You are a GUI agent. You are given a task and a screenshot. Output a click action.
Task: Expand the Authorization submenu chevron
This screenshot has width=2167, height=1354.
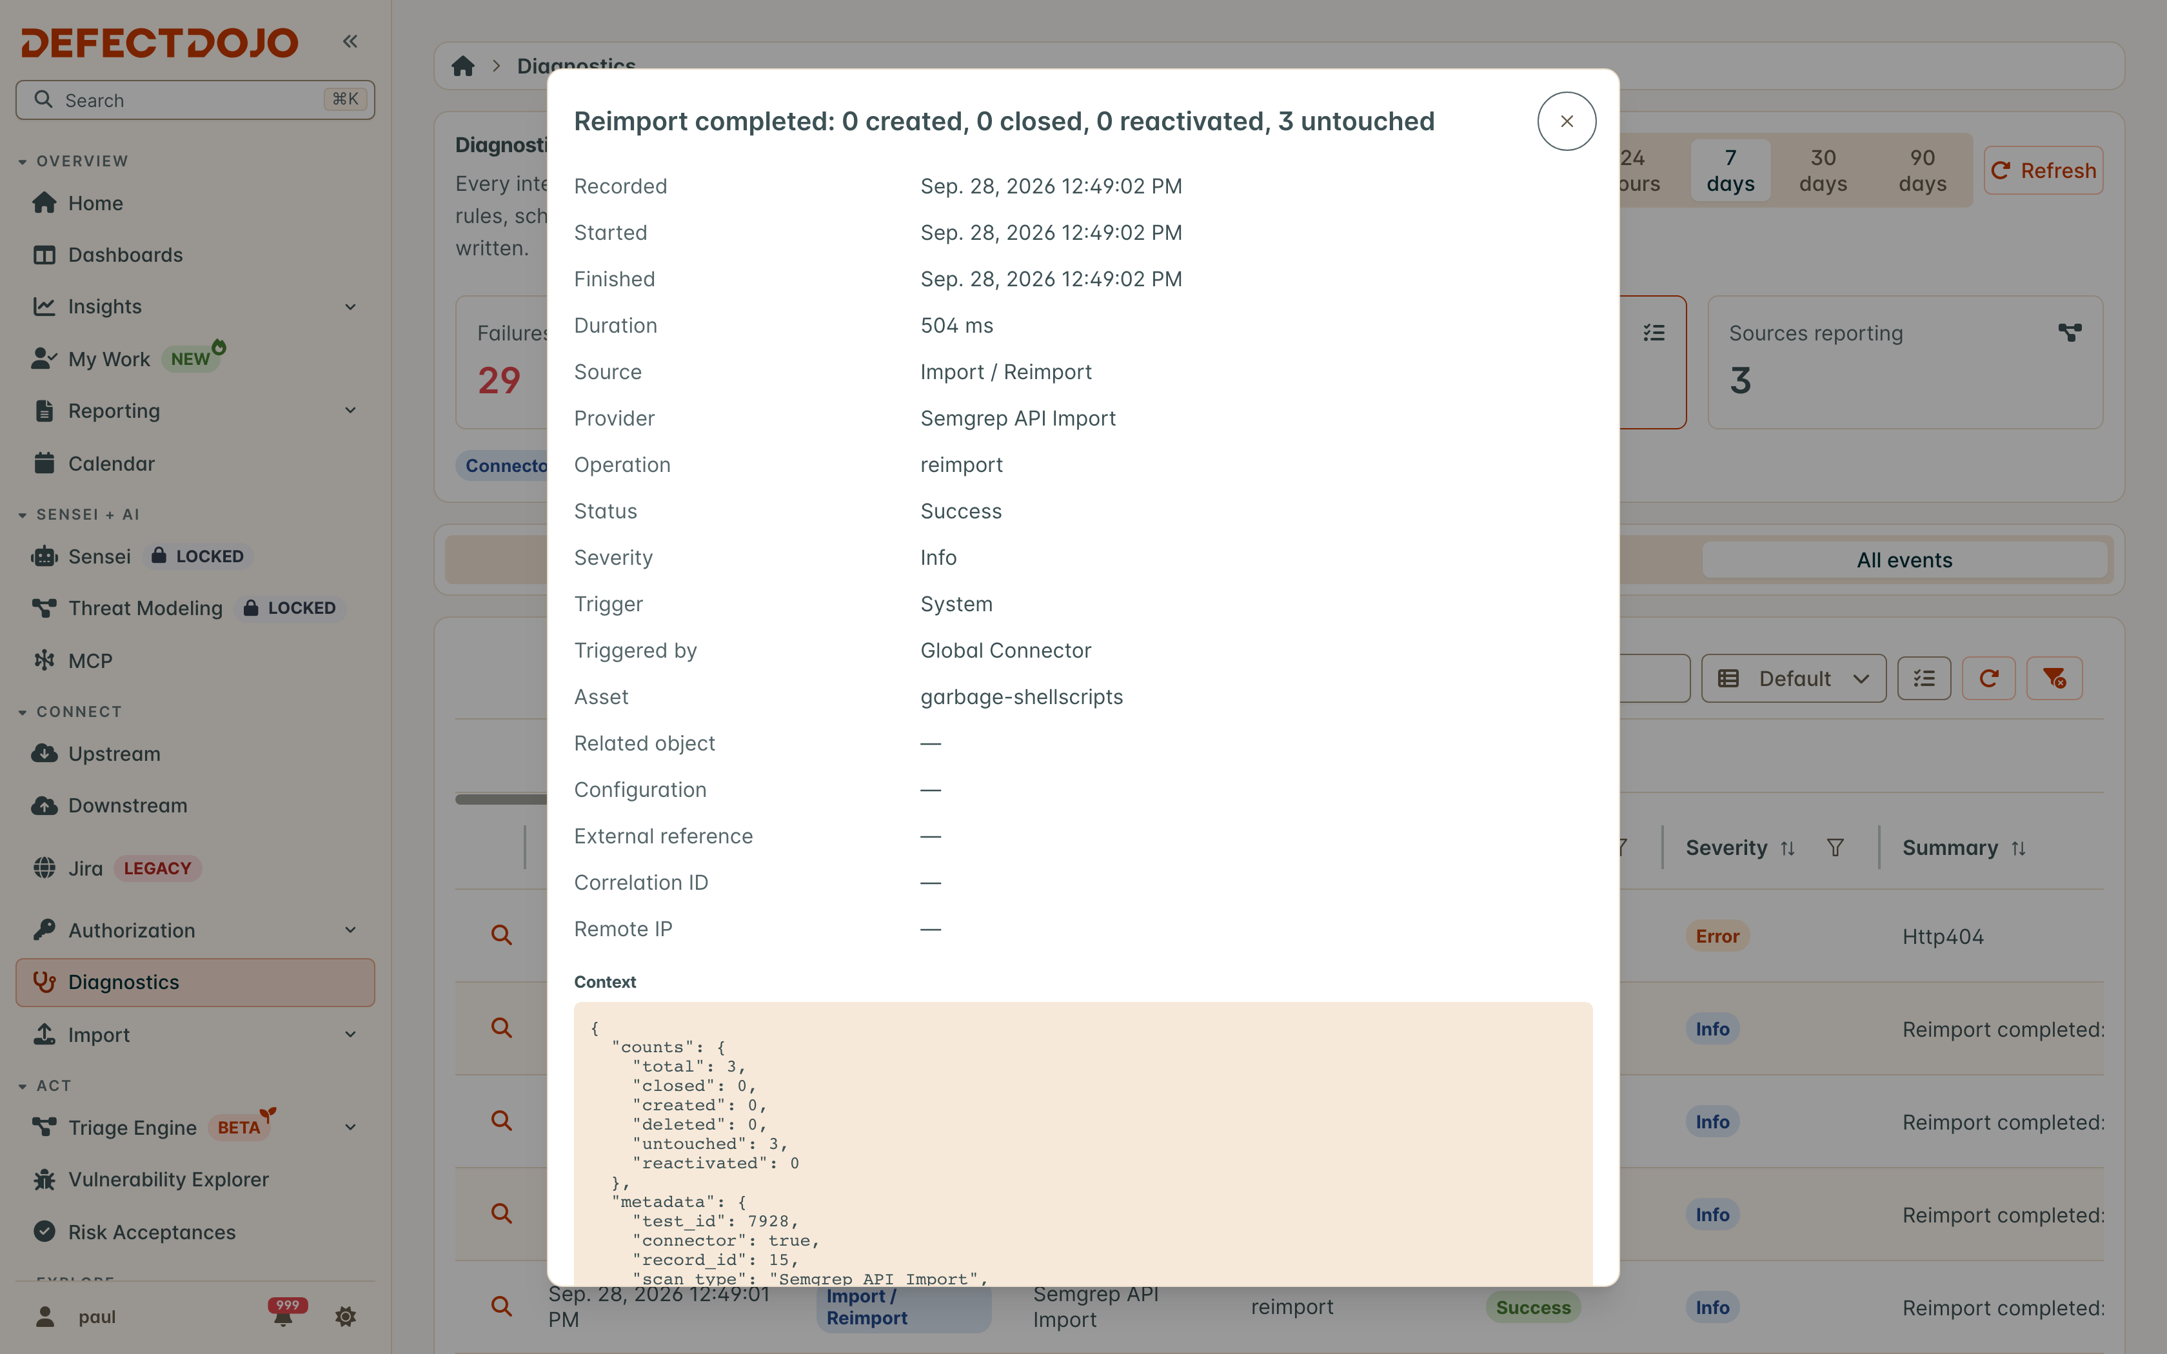click(x=350, y=930)
